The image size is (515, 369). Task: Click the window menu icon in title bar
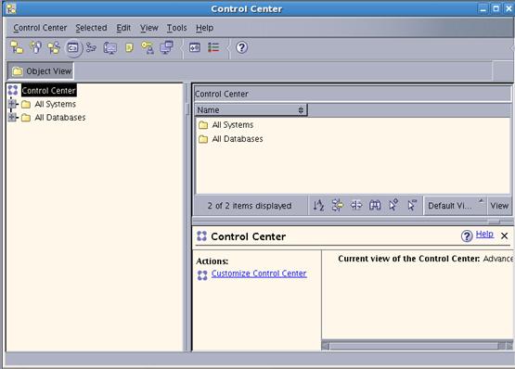point(11,9)
